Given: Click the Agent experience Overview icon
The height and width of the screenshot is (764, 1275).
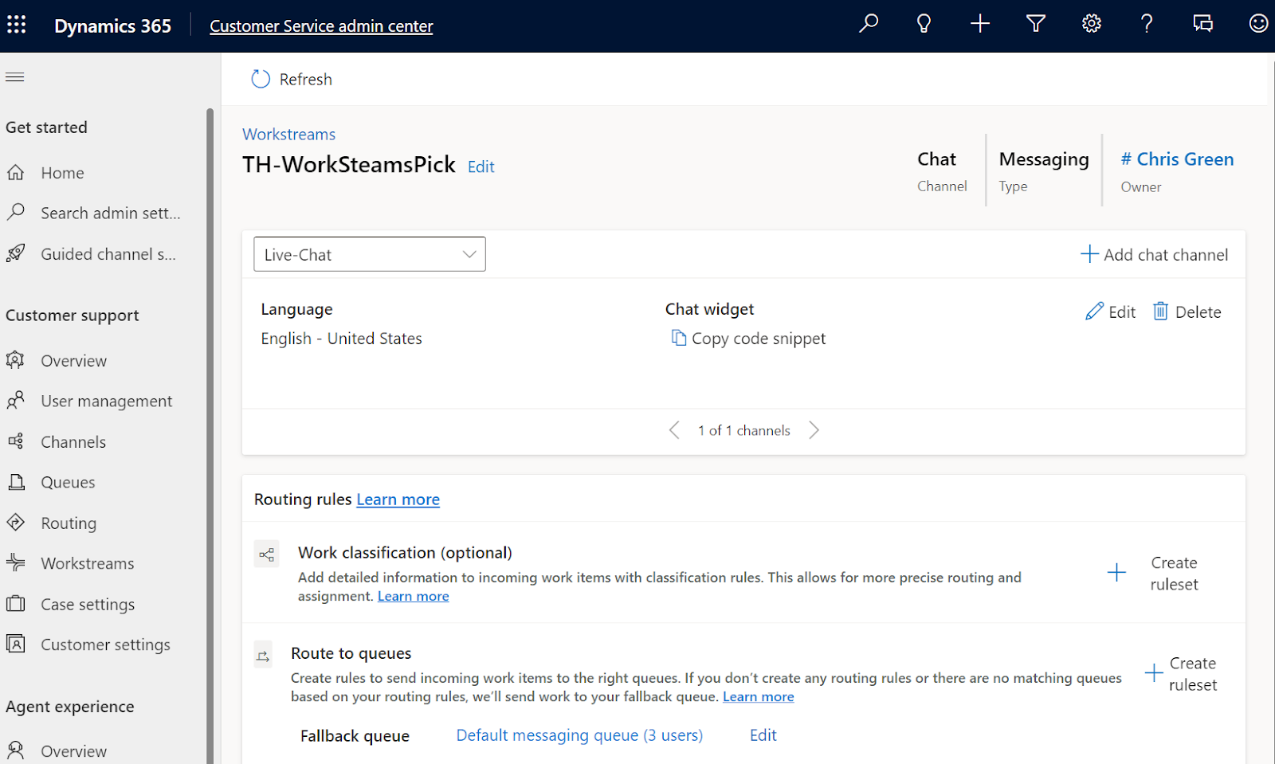Looking at the screenshot, I should [x=15, y=750].
